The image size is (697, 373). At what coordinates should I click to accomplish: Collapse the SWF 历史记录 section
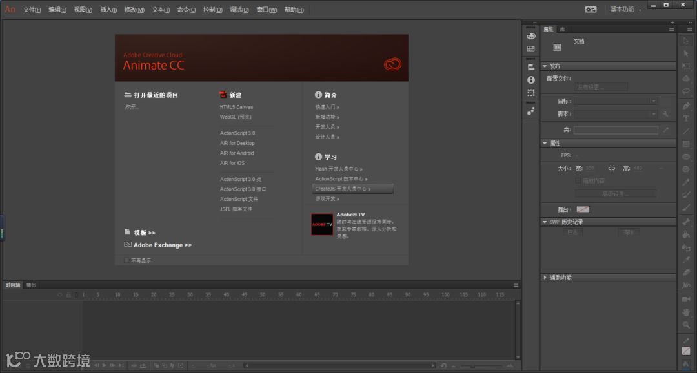click(545, 222)
